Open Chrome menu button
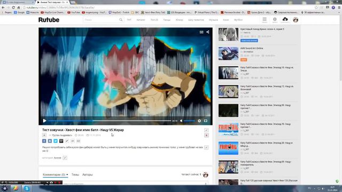 click(x=339, y=7)
